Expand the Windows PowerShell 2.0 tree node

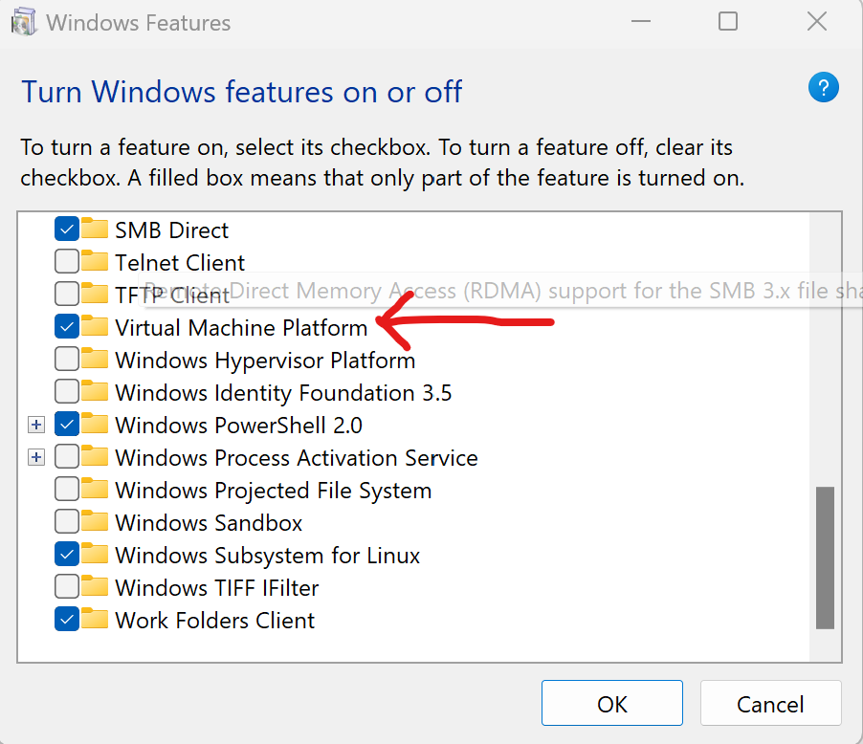36,425
